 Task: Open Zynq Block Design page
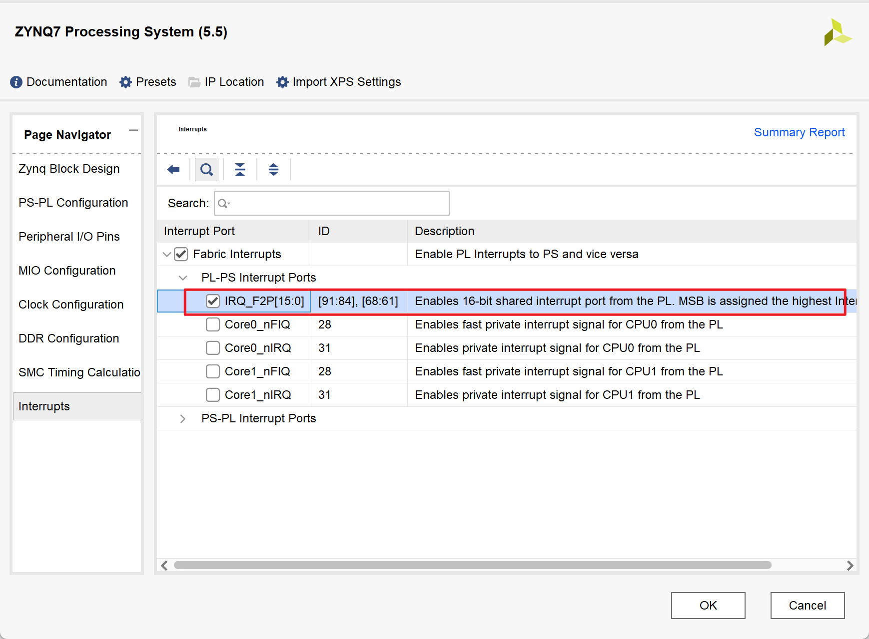click(69, 169)
